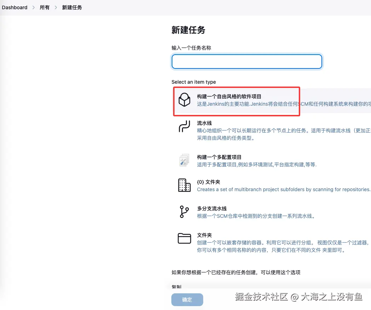
Task: Click the 输入一个任务名称 label
Action: point(191,48)
